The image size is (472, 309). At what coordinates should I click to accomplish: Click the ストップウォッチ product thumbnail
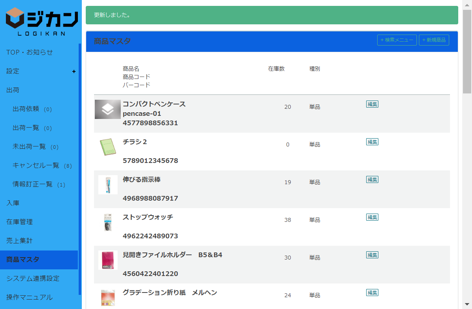[108, 222]
